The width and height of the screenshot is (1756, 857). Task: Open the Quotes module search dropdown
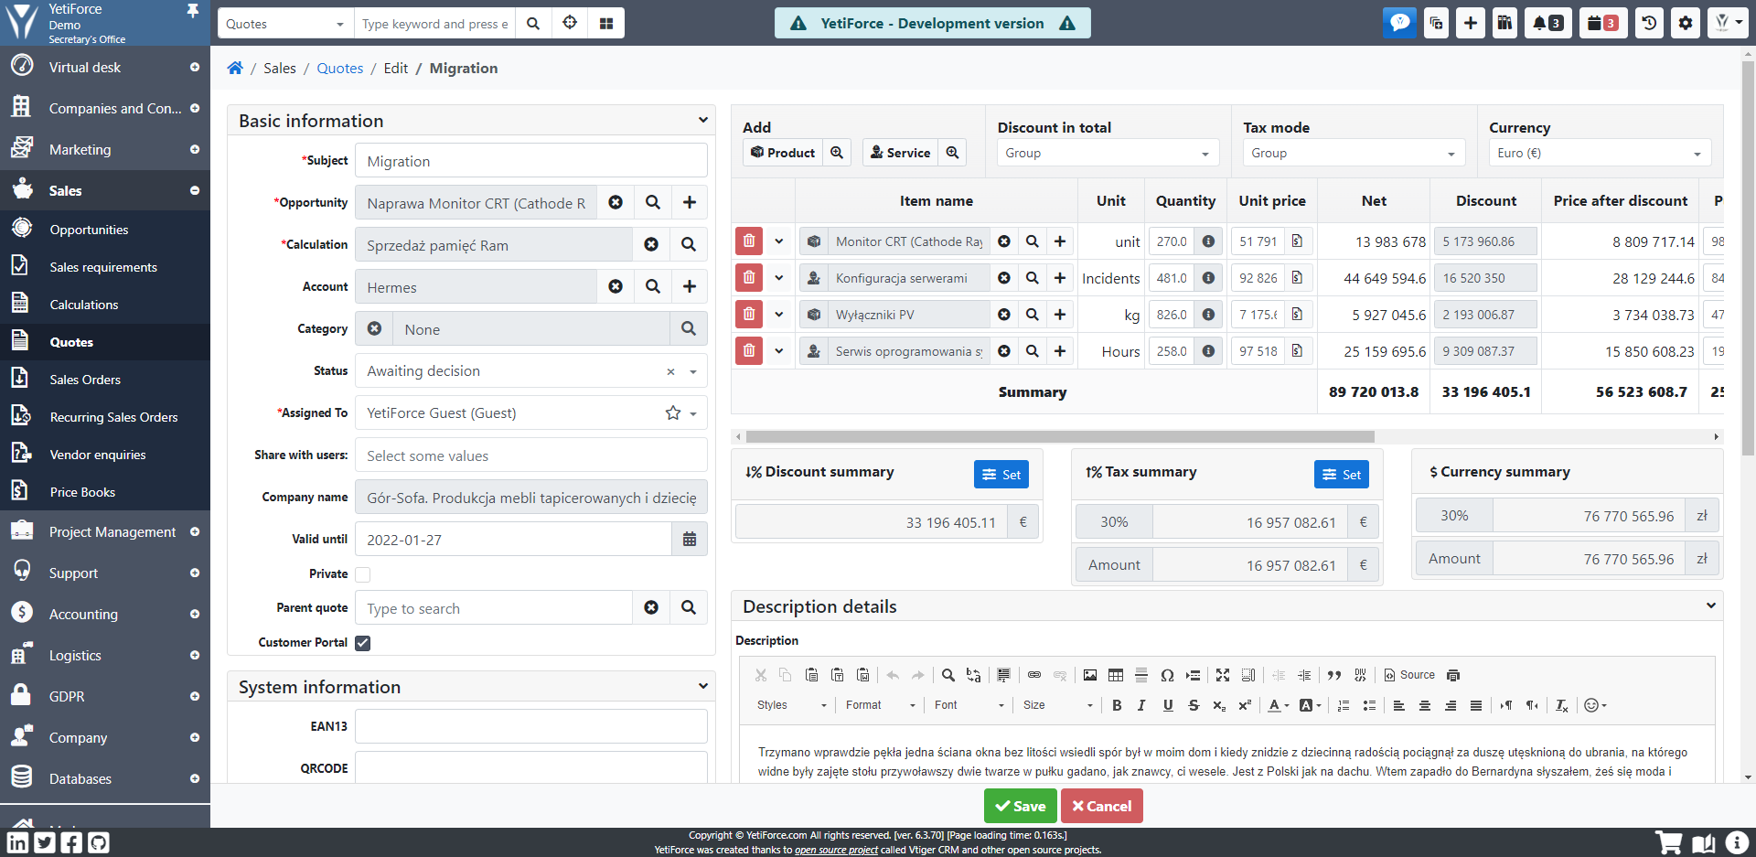285,23
